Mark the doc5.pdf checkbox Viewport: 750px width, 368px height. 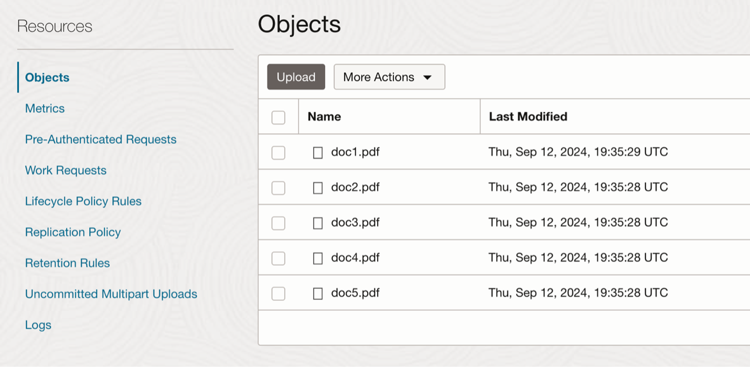278,293
